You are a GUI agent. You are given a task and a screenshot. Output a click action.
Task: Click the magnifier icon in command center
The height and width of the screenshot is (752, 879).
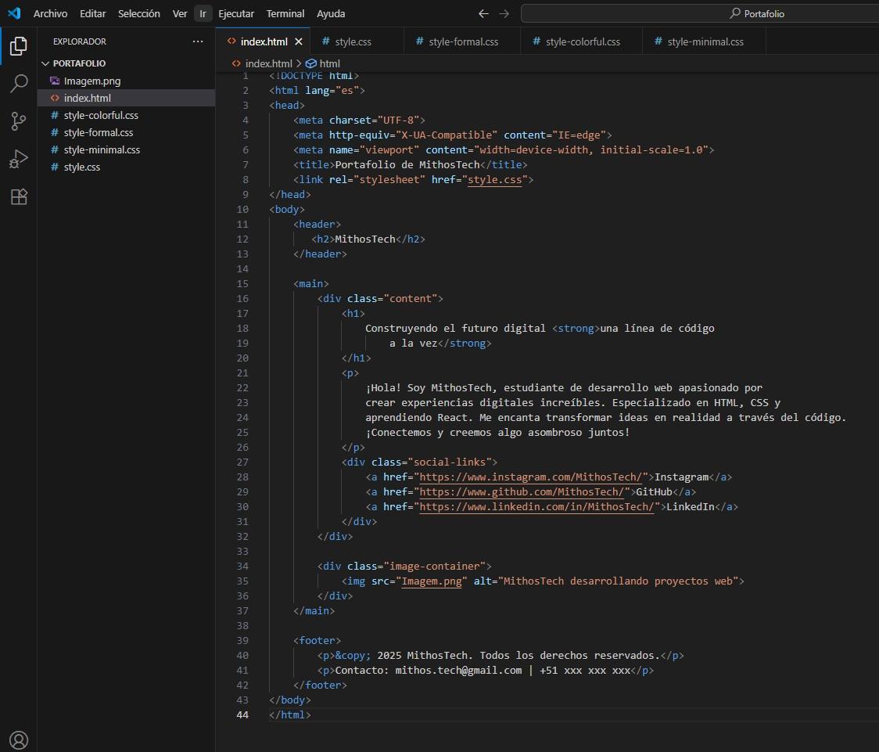[735, 13]
